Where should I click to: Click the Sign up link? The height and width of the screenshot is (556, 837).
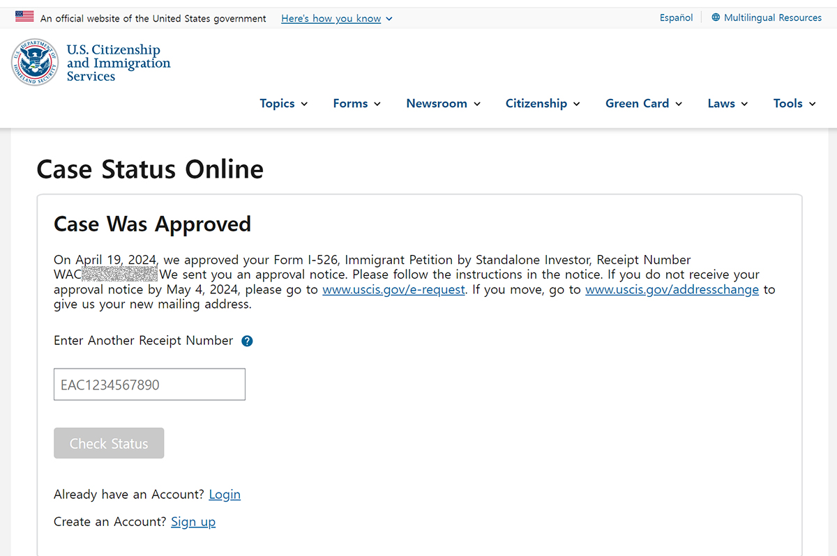pyautogui.click(x=193, y=522)
